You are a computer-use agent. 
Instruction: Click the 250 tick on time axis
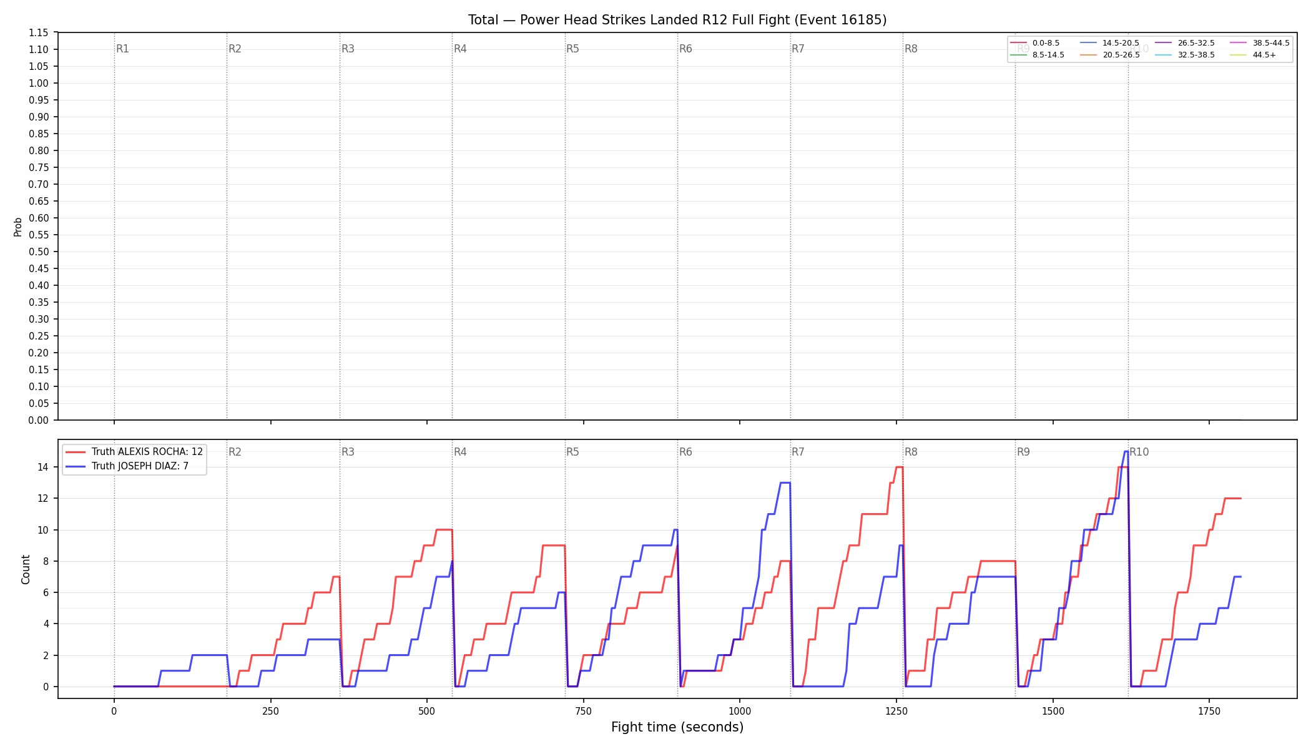pyautogui.click(x=270, y=712)
